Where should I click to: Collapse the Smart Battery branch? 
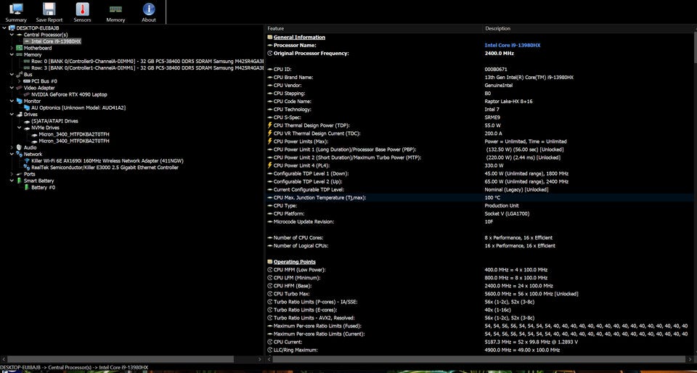click(12, 181)
